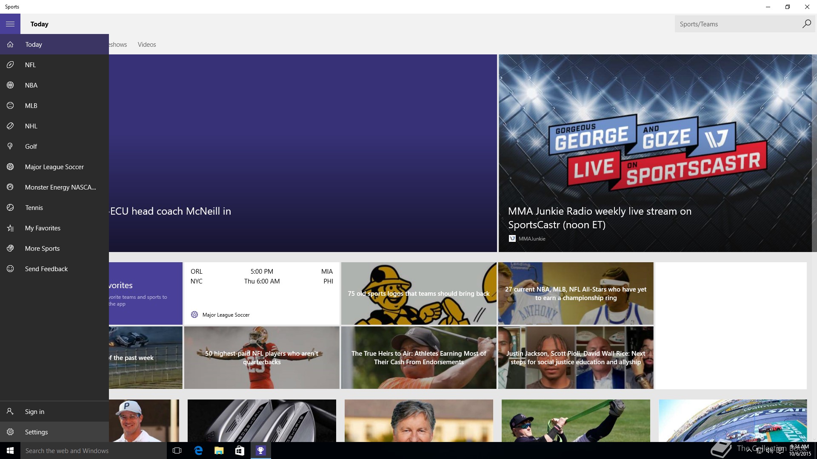Screen dimensions: 817x459
Task: Select MLB label in navigation
Action: tap(31, 105)
